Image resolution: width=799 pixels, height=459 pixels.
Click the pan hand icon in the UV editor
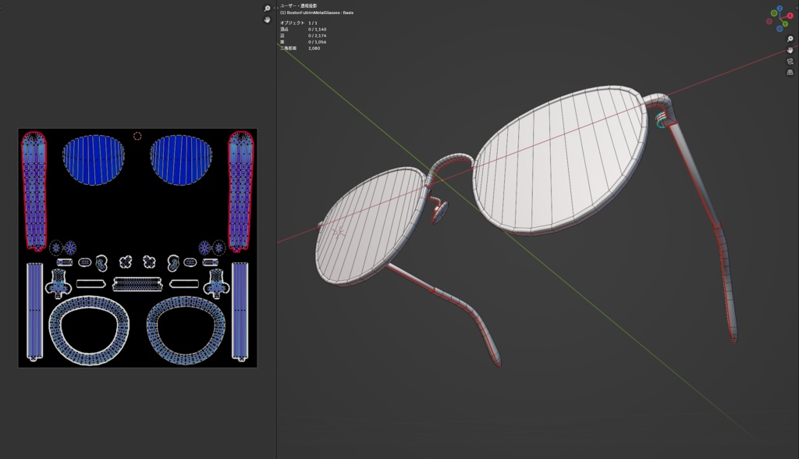click(x=268, y=20)
